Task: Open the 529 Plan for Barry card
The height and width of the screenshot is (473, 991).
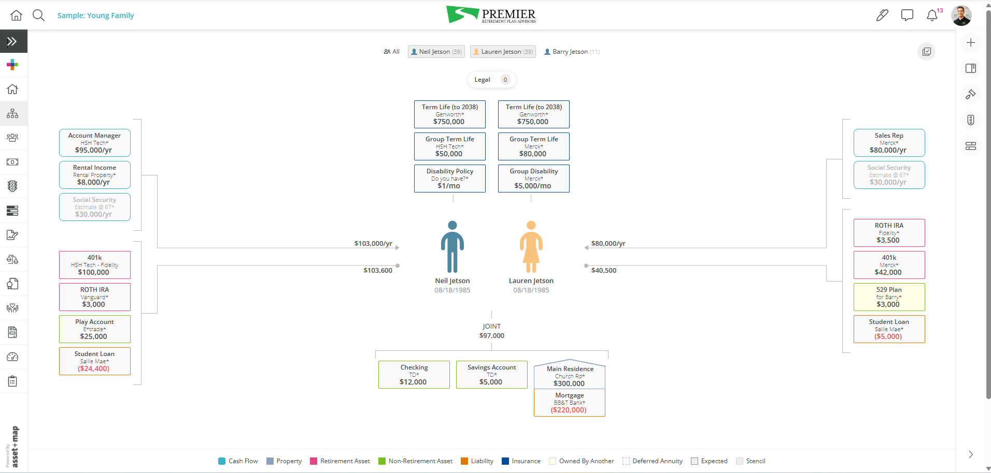Action: (889, 297)
